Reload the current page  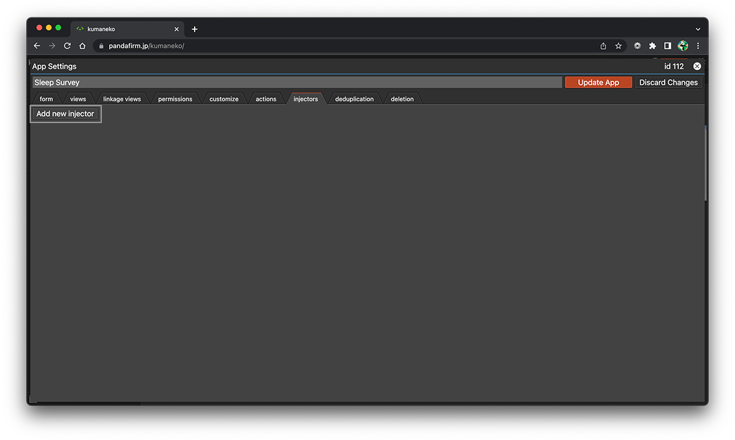(67, 46)
